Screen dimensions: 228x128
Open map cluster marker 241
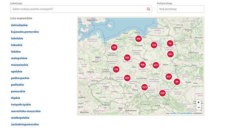click(170, 54)
